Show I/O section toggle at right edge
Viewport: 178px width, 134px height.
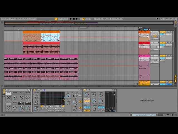[x=175, y=76]
